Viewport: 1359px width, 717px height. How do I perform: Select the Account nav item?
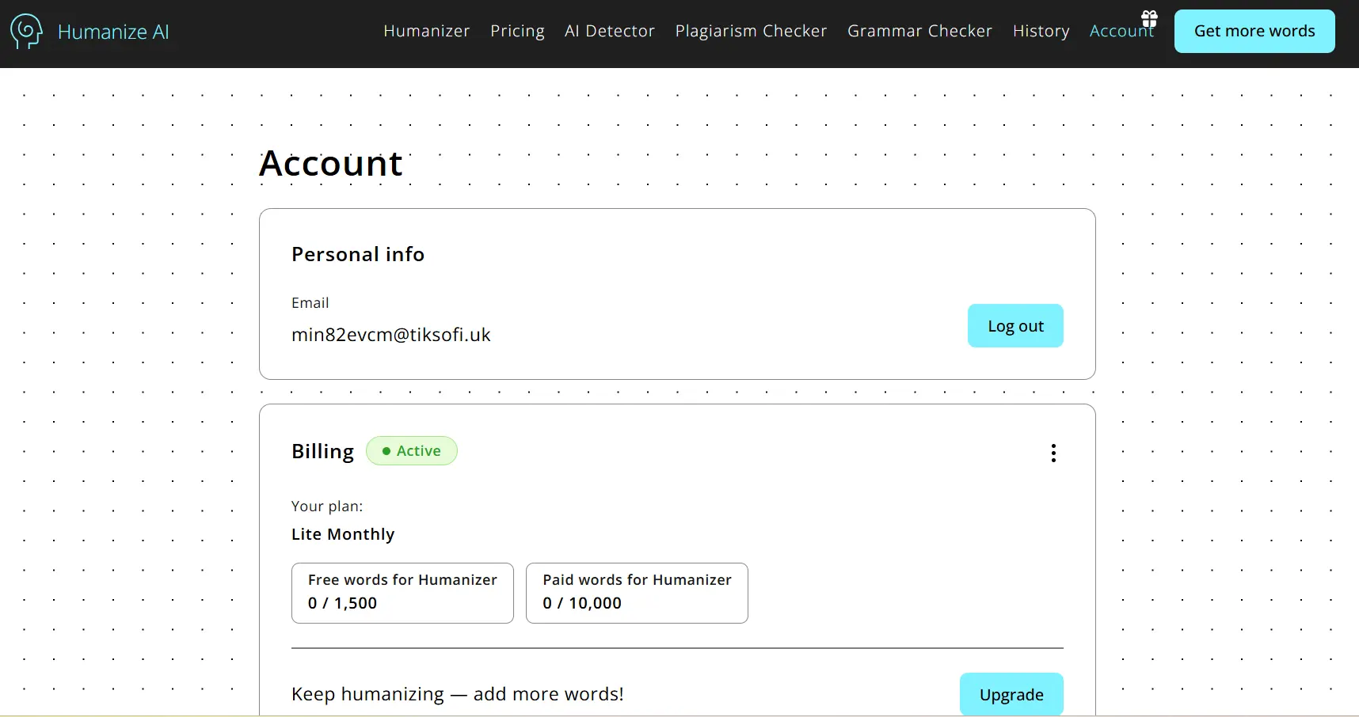point(1121,31)
